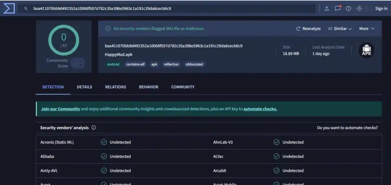Click the Reanalyze button
Viewport: 391px width, 185px height.
(x=309, y=29)
